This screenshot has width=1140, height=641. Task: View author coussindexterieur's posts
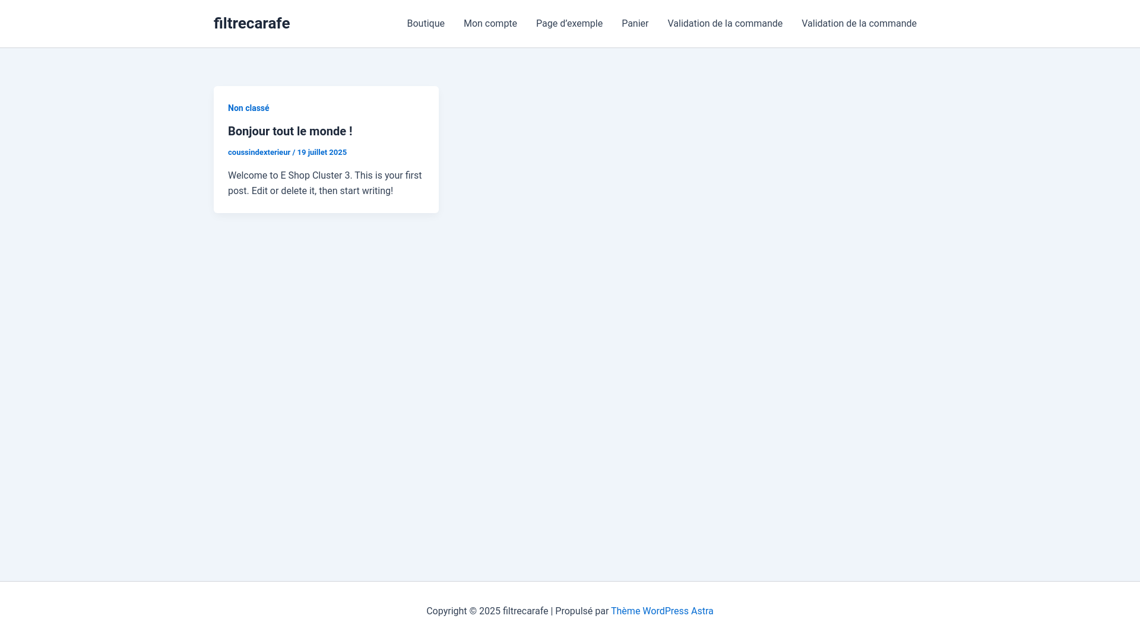[259, 153]
